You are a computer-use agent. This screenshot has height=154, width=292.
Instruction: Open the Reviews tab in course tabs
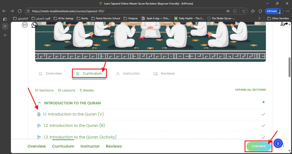click(167, 74)
